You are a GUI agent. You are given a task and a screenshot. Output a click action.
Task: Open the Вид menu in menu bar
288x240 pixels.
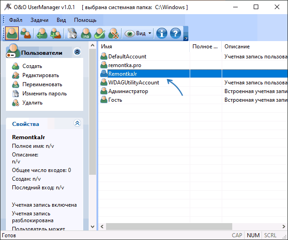click(61, 20)
